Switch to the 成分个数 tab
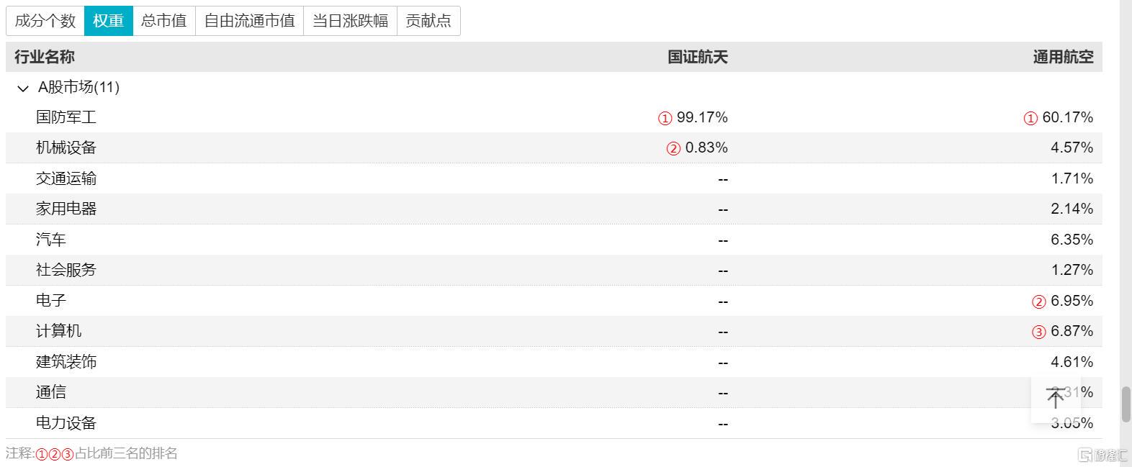 [x=45, y=21]
